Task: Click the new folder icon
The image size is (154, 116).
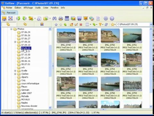Action: (x=72, y=24)
